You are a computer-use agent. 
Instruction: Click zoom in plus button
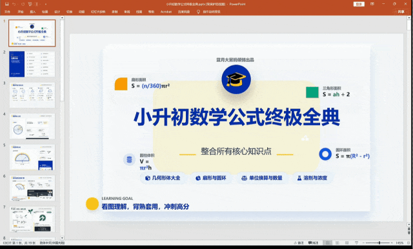pyautogui.click(x=392, y=243)
